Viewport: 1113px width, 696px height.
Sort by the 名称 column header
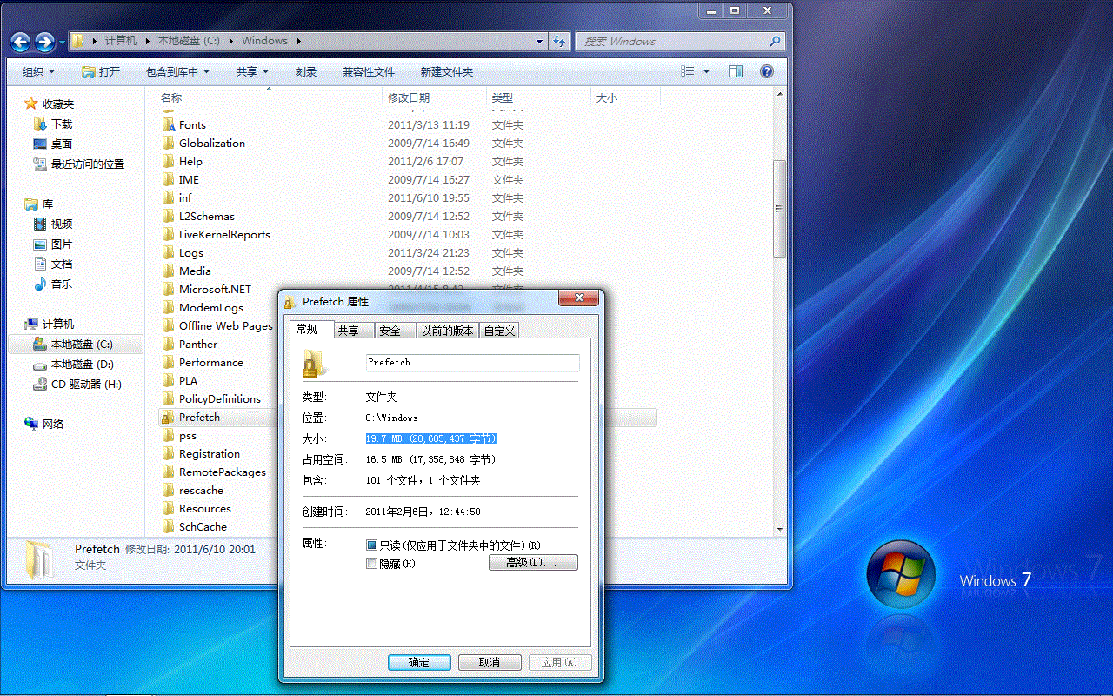point(270,97)
